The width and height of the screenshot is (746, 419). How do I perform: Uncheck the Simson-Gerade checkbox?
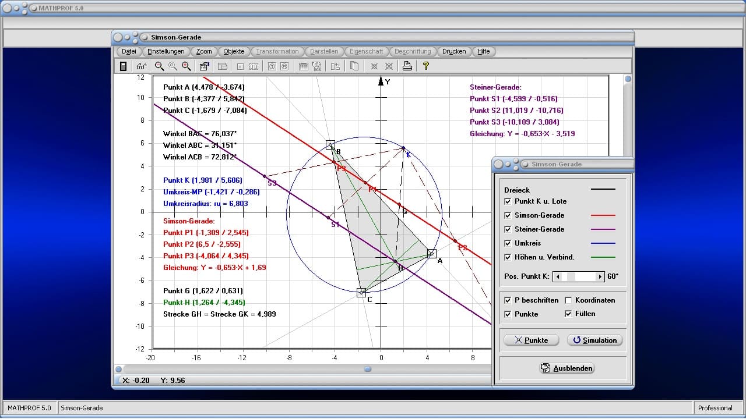tap(508, 215)
